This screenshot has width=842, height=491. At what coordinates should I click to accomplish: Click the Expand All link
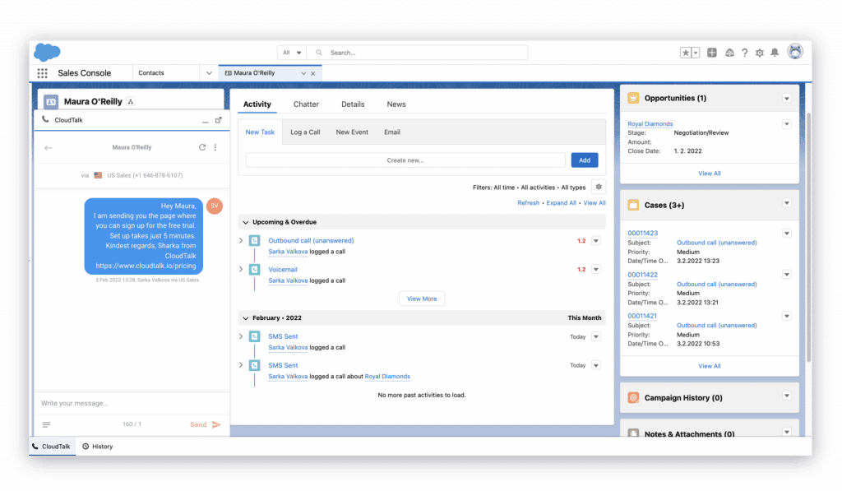(x=561, y=203)
